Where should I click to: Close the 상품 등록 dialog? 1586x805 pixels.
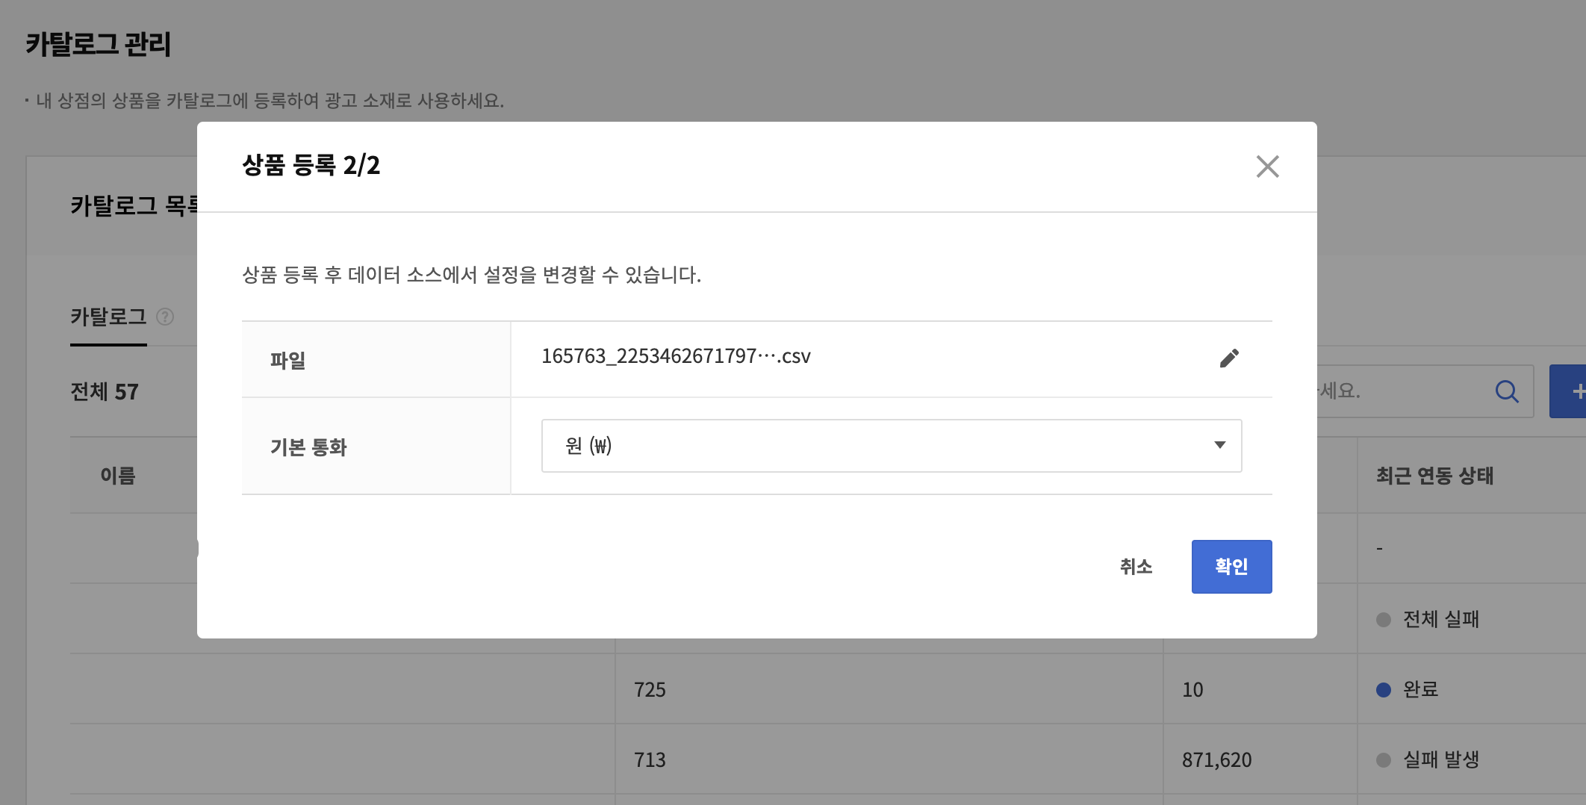coord(1267,167)
